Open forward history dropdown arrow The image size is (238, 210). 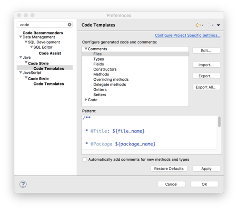(213, 25)
